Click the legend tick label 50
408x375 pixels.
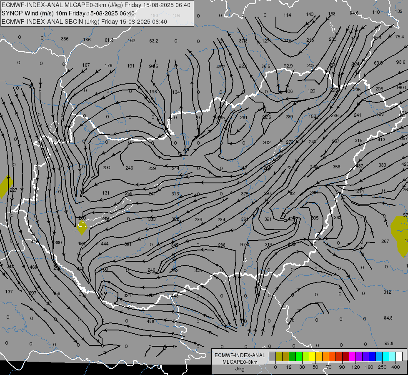[315, 367]
